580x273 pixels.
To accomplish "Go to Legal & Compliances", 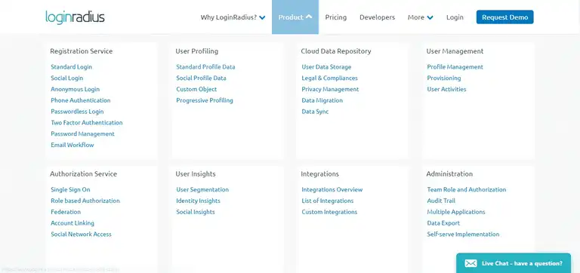I will click(329, 78).
